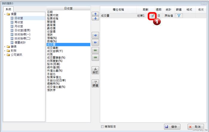This screenshot has height=132, width=209.
Task: Open the fx 自訂 custom formula button
Action: tap(95, 70)
